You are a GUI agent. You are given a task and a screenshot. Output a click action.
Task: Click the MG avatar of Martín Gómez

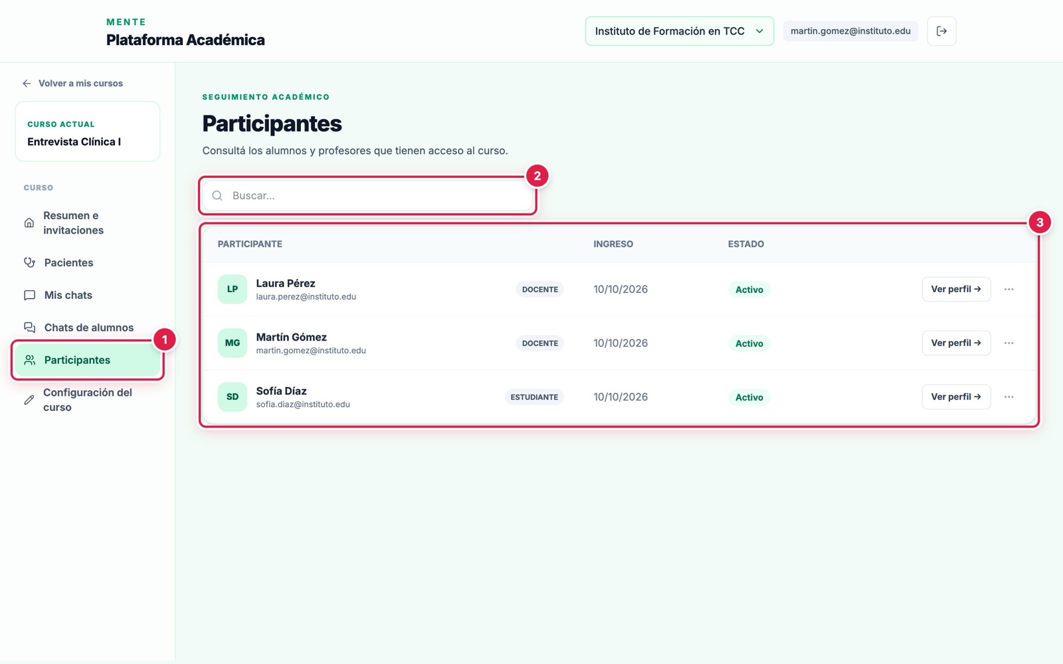pyautogui.click(x=233, y=343)
